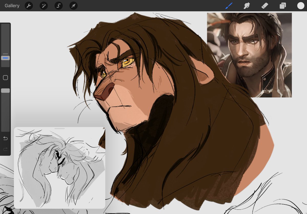The width and height of the screenshot is (307, 214).
Task: Tap the square Modify button in sidebar
Action: 5,78
